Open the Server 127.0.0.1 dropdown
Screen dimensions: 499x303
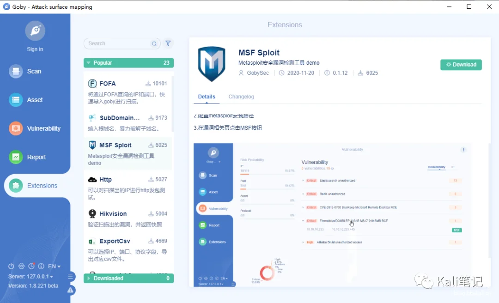click(31, 277)
